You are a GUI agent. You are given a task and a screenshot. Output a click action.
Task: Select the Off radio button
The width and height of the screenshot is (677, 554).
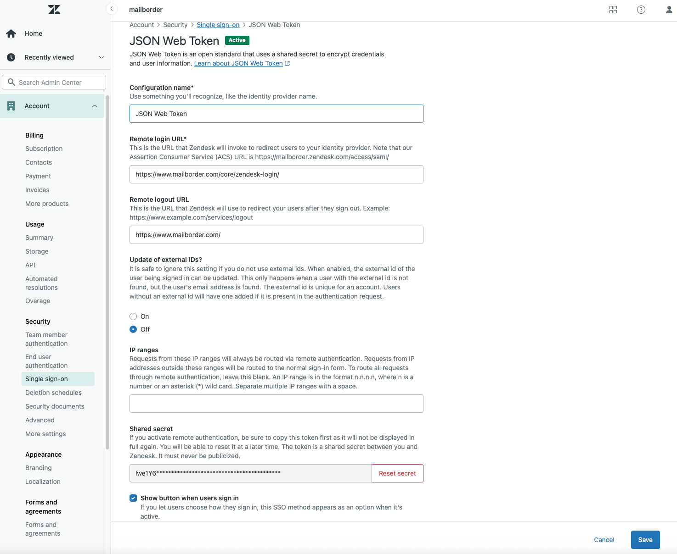(133, 329)
